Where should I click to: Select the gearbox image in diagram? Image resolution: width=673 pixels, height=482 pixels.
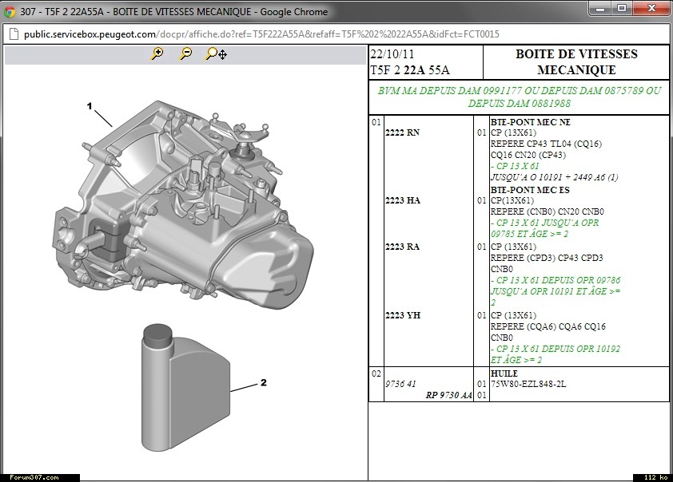click(184, 200)
